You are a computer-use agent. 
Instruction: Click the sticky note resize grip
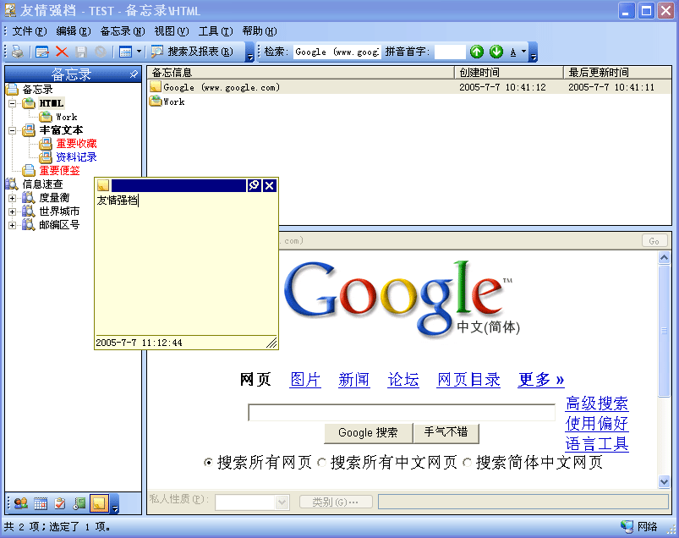point(272,343)
